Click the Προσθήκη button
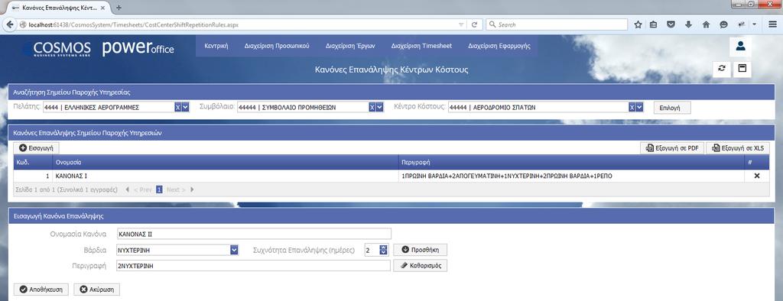The image size is (783, 301). (x=420, y=250)
